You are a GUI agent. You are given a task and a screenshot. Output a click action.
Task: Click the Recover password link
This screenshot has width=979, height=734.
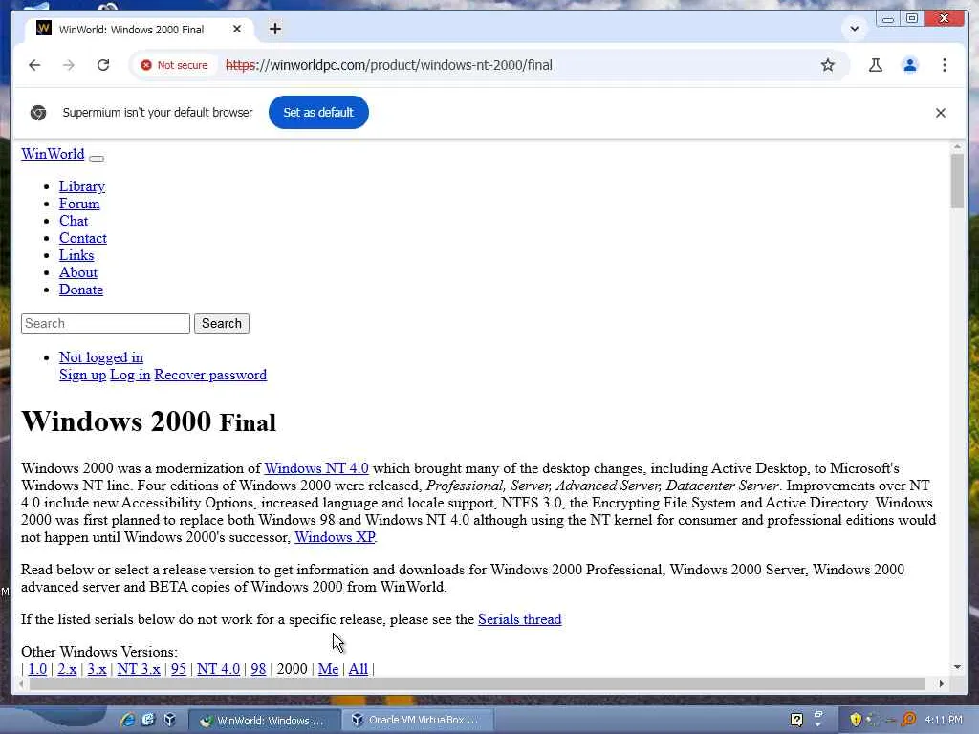coord(210,375)
